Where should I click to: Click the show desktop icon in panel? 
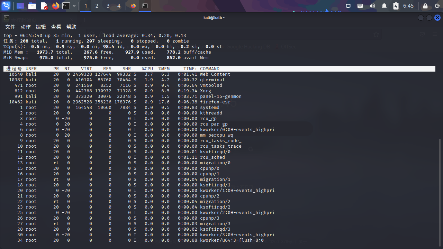20,6
